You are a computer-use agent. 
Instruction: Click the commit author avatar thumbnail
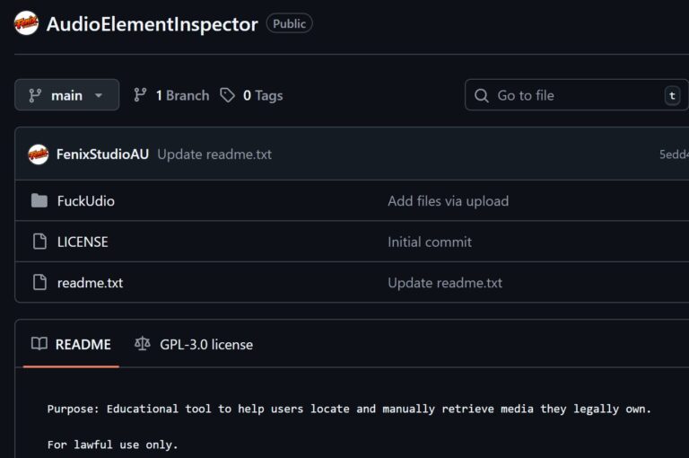38,154
